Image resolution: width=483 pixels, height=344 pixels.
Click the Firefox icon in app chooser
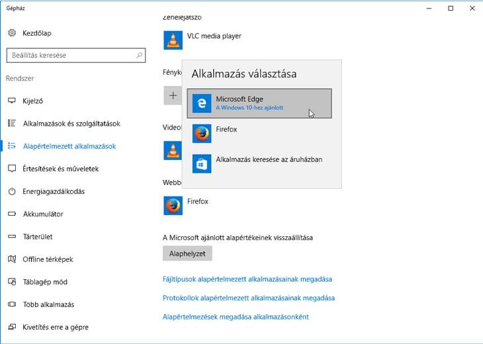[x=202, y=134]
